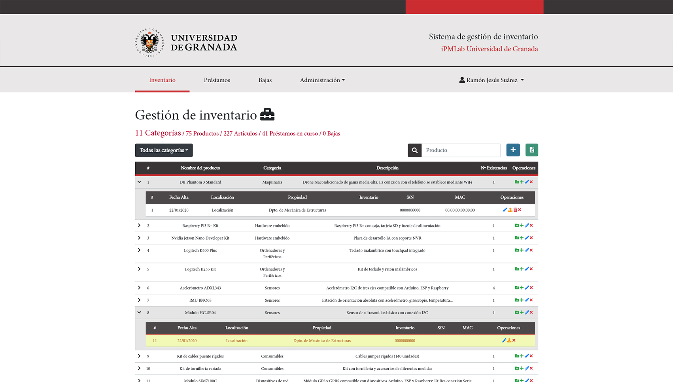The image size is (673, 382).
Task: Edit the DJI Phantom 3 Standard product
Action: (x=527, y=182)
